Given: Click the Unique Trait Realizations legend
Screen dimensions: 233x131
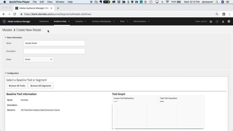Looking at the screenshot, I should [x=124, y=98].
